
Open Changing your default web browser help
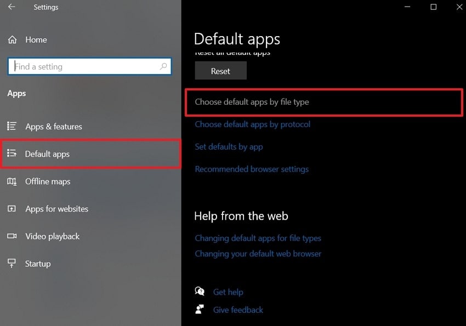[x=258, y=254]
